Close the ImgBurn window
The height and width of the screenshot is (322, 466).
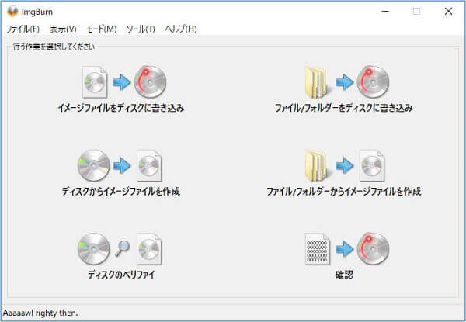coord(448,11)
